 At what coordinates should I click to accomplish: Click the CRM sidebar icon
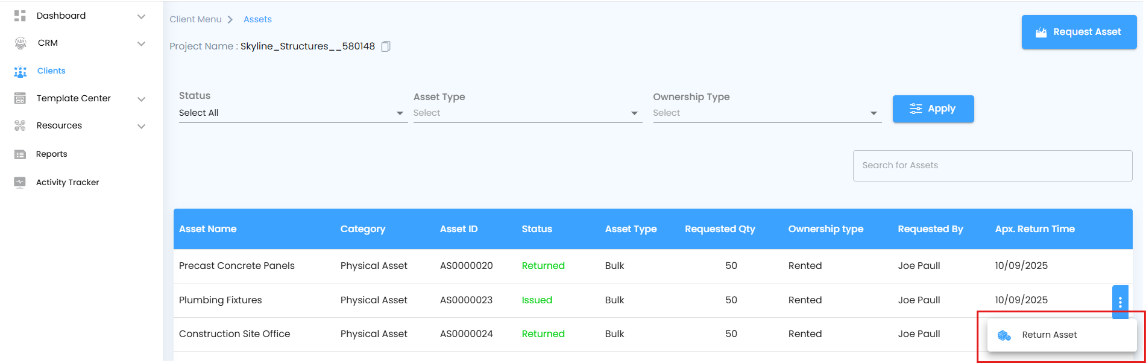(20, 43)
